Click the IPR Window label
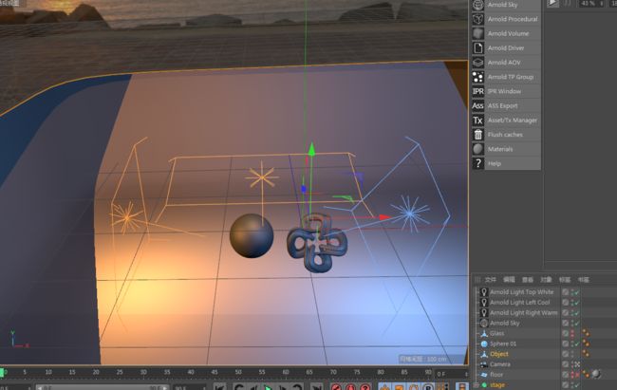Screen dimensions: 617x390 (504, 91)
